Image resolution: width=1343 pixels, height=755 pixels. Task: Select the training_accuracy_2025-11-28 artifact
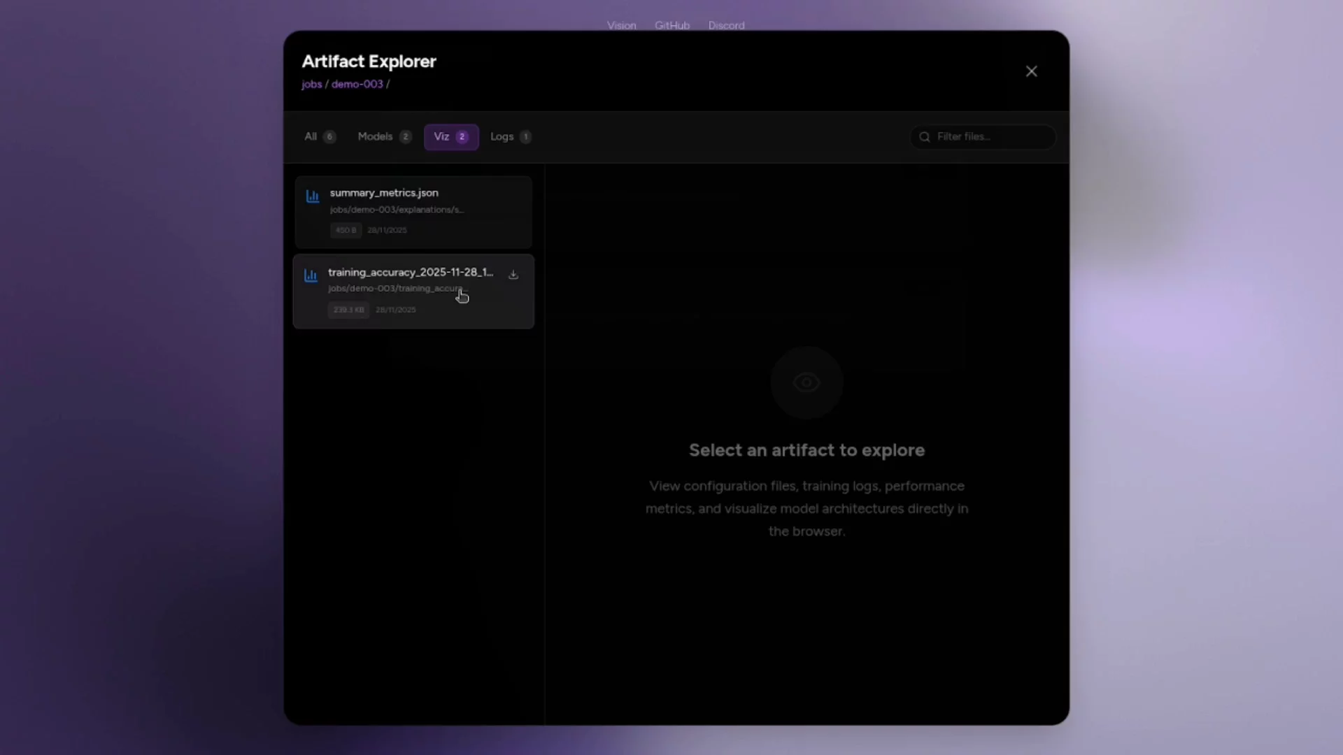(413, 292)
